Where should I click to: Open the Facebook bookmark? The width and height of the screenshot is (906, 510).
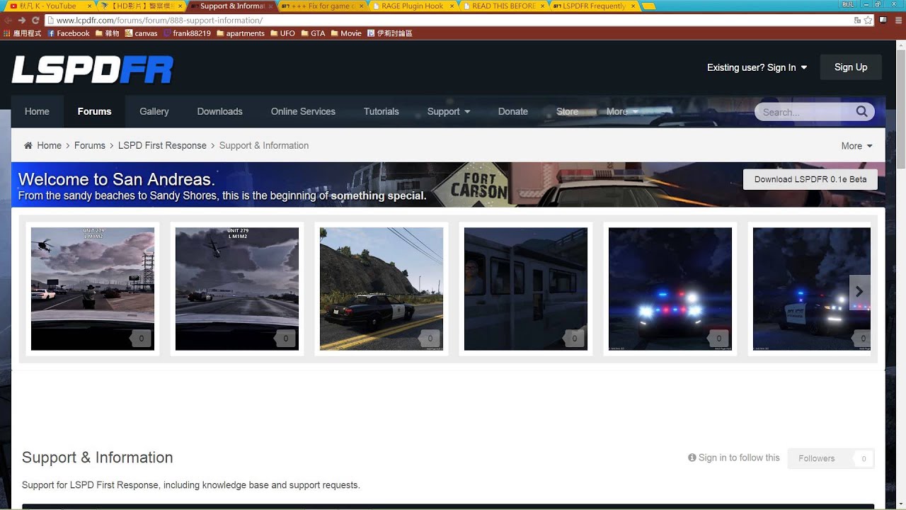click(68, 33)
